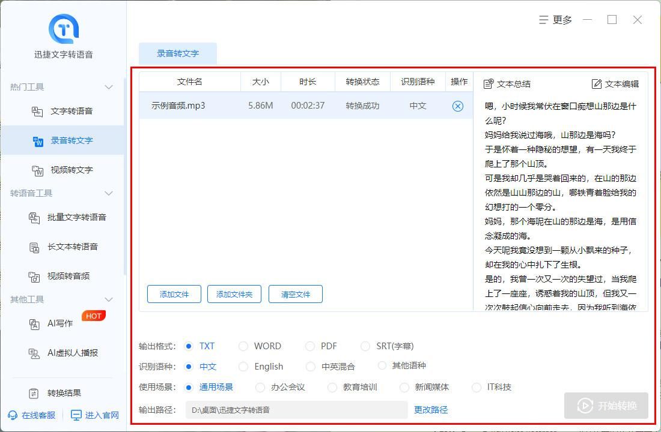This screenshot has height=432, width=661.
Task: Click the 时长 column header
Action: (308, 82)
